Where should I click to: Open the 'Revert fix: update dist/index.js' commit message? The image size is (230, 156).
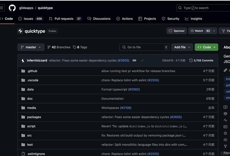tap(144, 126)
